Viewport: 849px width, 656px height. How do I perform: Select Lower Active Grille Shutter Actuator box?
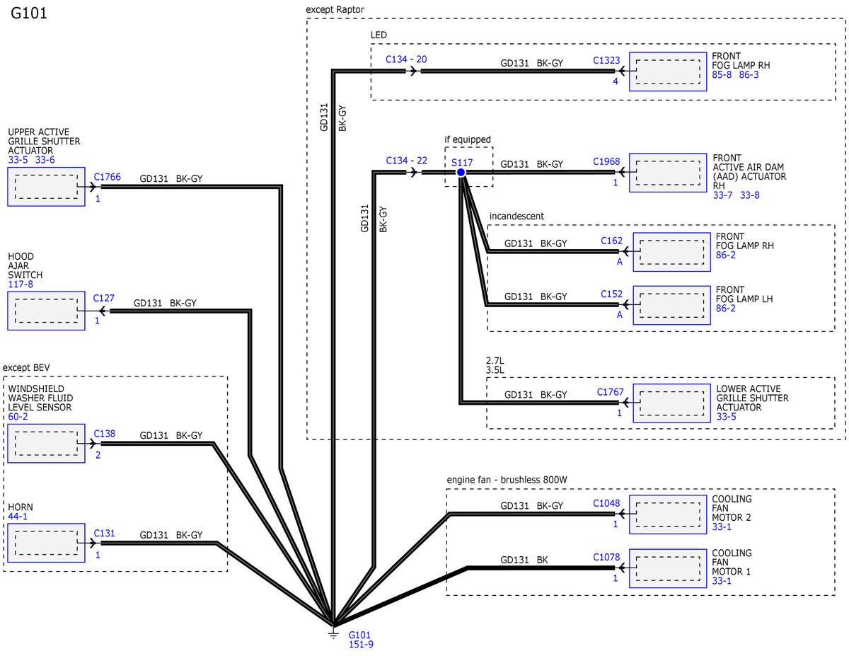pyautogui.click(x=671, y=403)
